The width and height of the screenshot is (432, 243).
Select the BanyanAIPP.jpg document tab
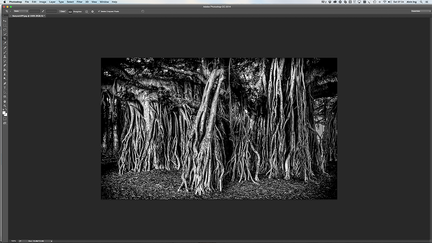[28, 16]
